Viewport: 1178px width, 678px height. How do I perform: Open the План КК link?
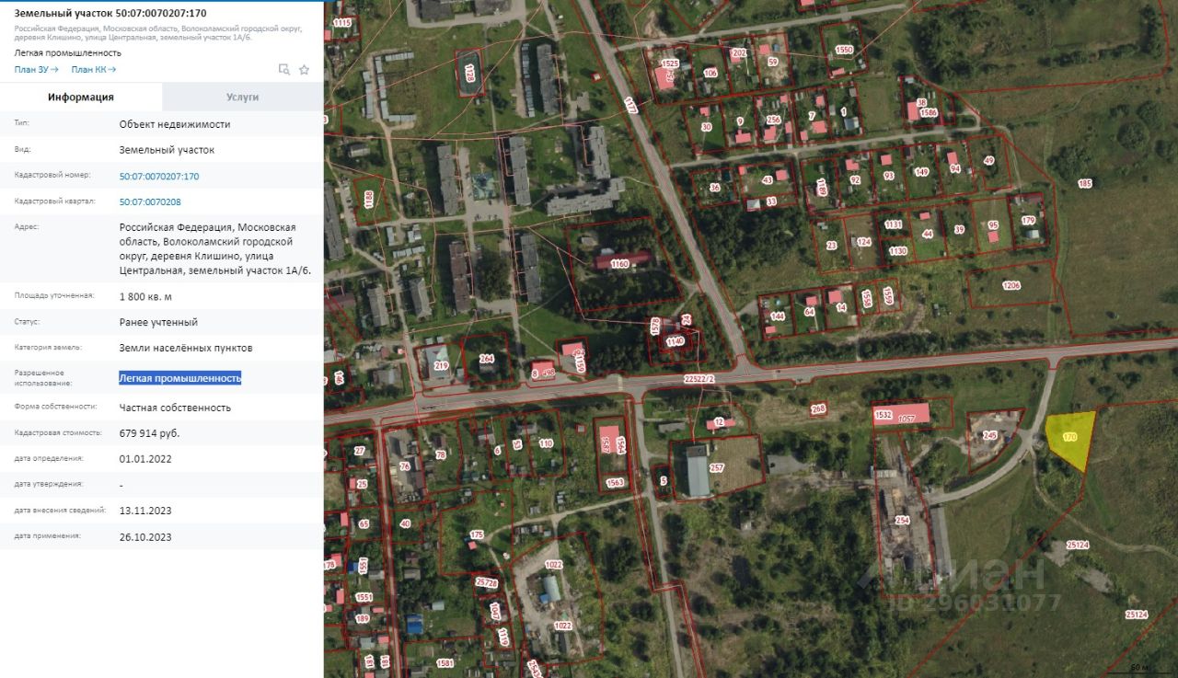tap(93, 69)
